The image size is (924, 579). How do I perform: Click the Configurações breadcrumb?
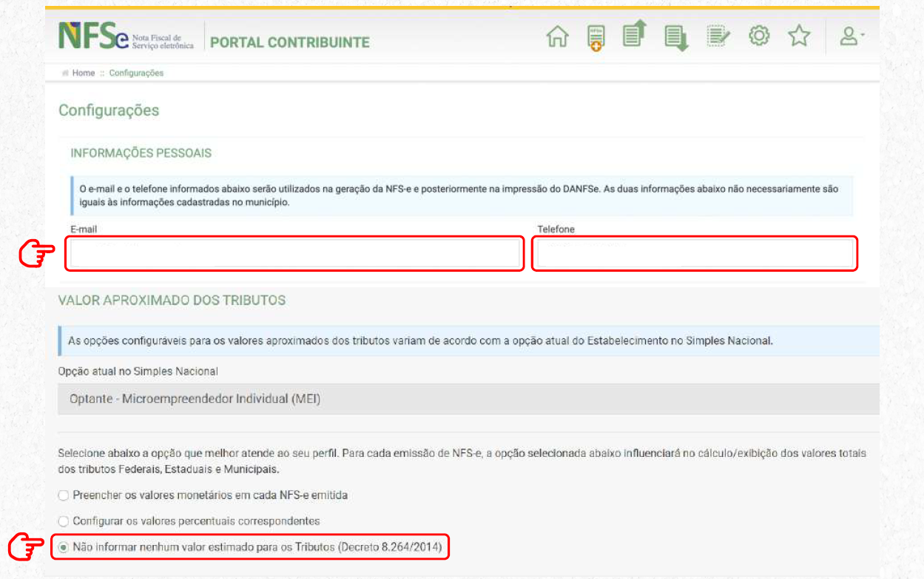(136, 73)
